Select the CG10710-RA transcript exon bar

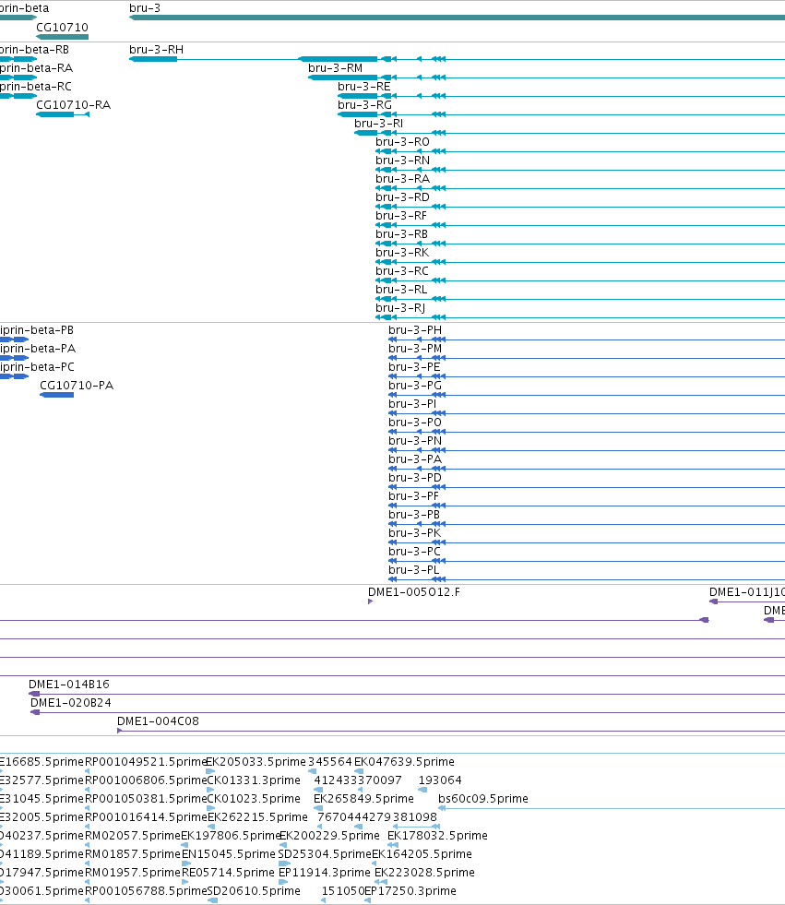click(x=54, y=114)
